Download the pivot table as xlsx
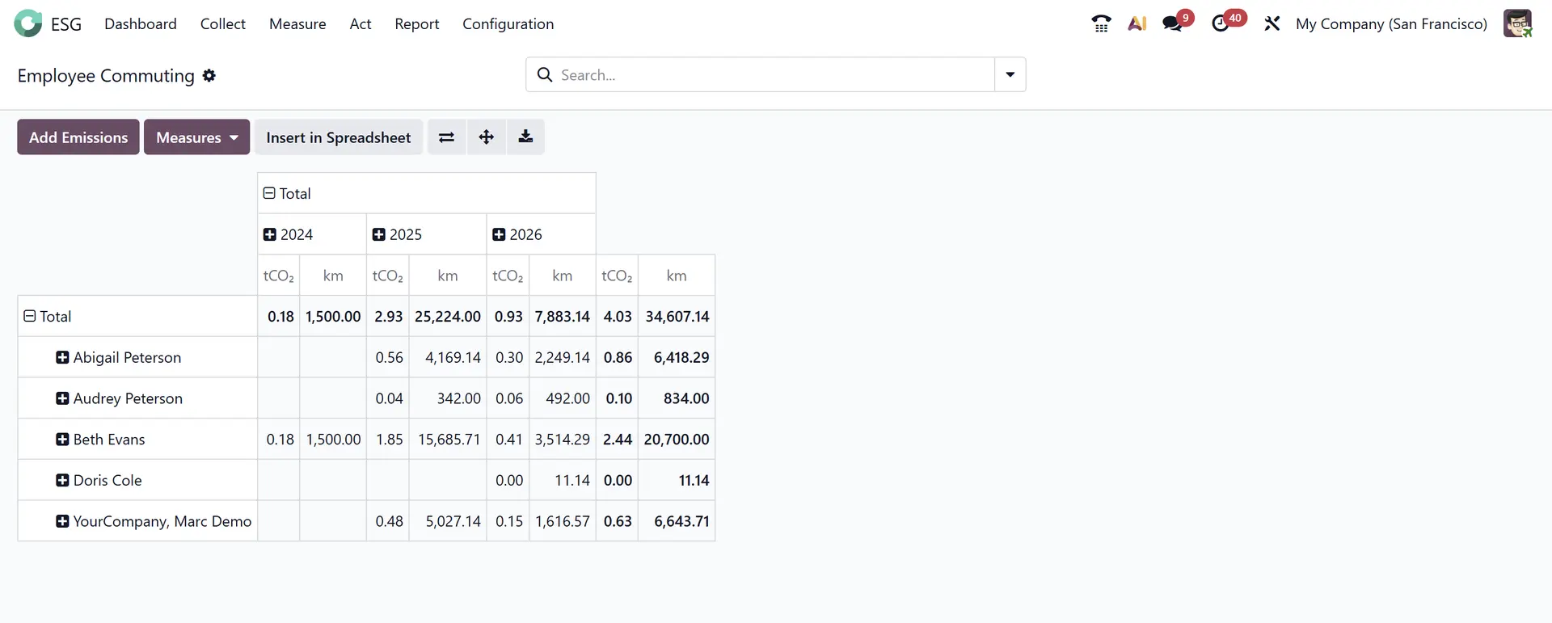The height and width of the screenshot is (623, 1552). coord(525,137)
